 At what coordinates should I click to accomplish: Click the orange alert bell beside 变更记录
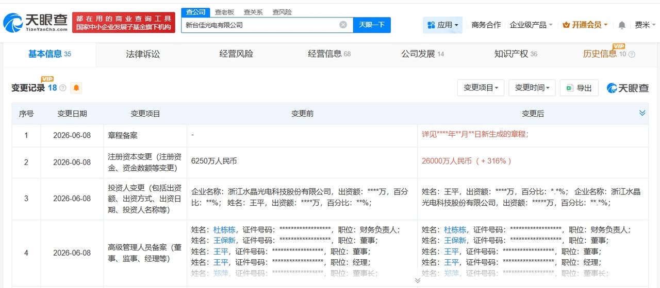(x=76, y=88)
